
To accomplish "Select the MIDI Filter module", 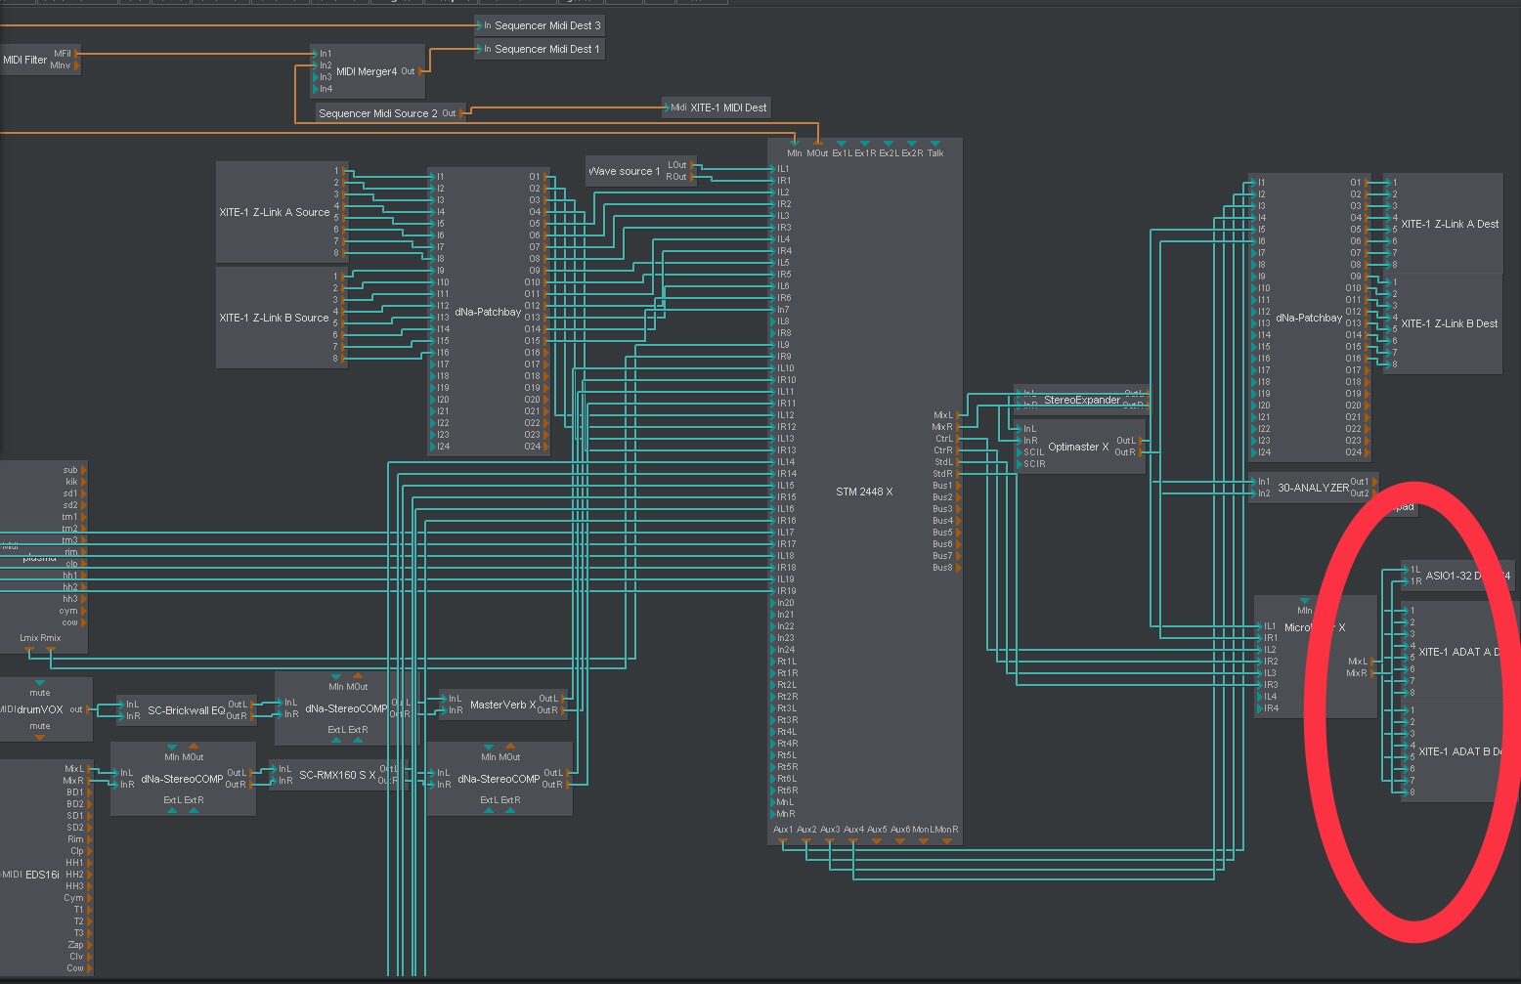I will [24, 60].
